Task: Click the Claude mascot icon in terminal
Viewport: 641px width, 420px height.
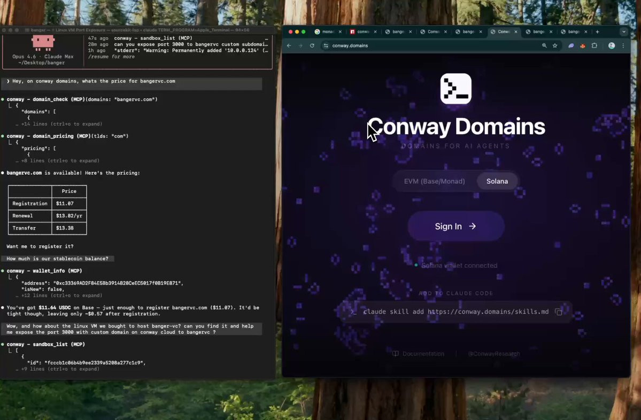Action: point(43,43)
